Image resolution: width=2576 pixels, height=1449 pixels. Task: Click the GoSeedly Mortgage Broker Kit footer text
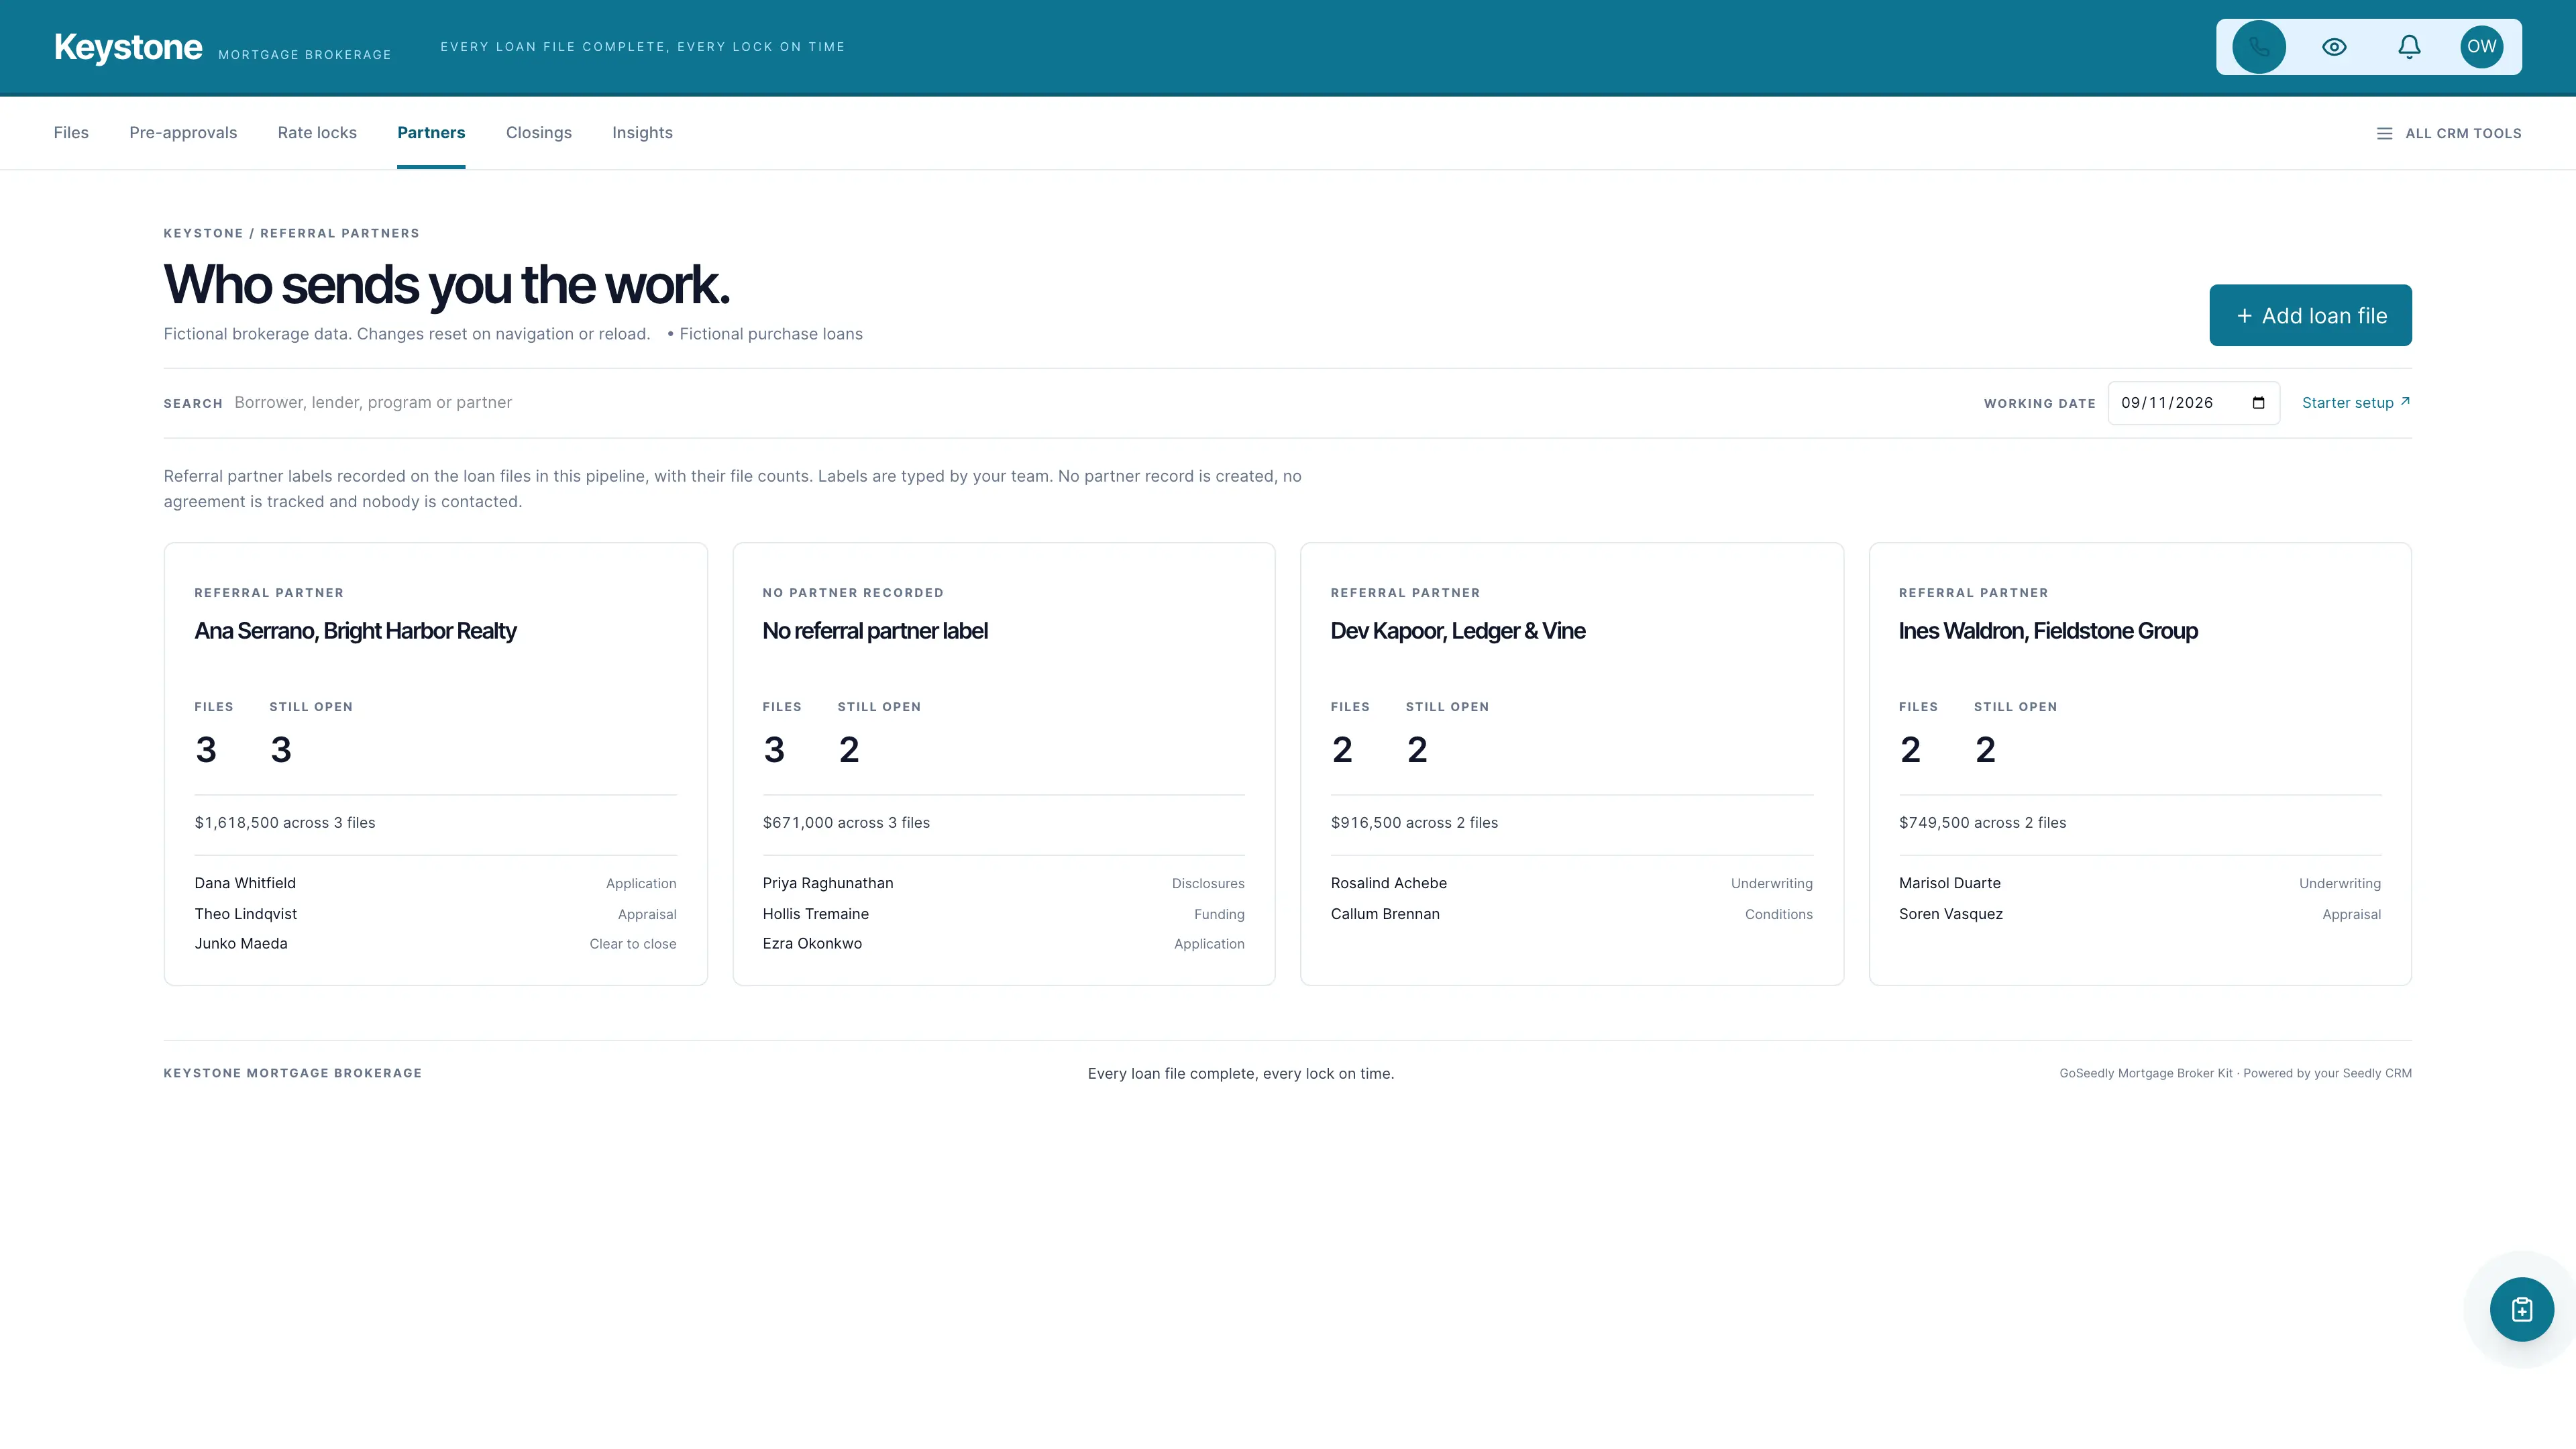click(x=2235, y=1073)
